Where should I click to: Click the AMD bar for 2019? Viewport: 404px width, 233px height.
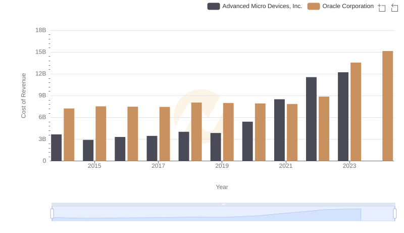click(x=216, y=147)
